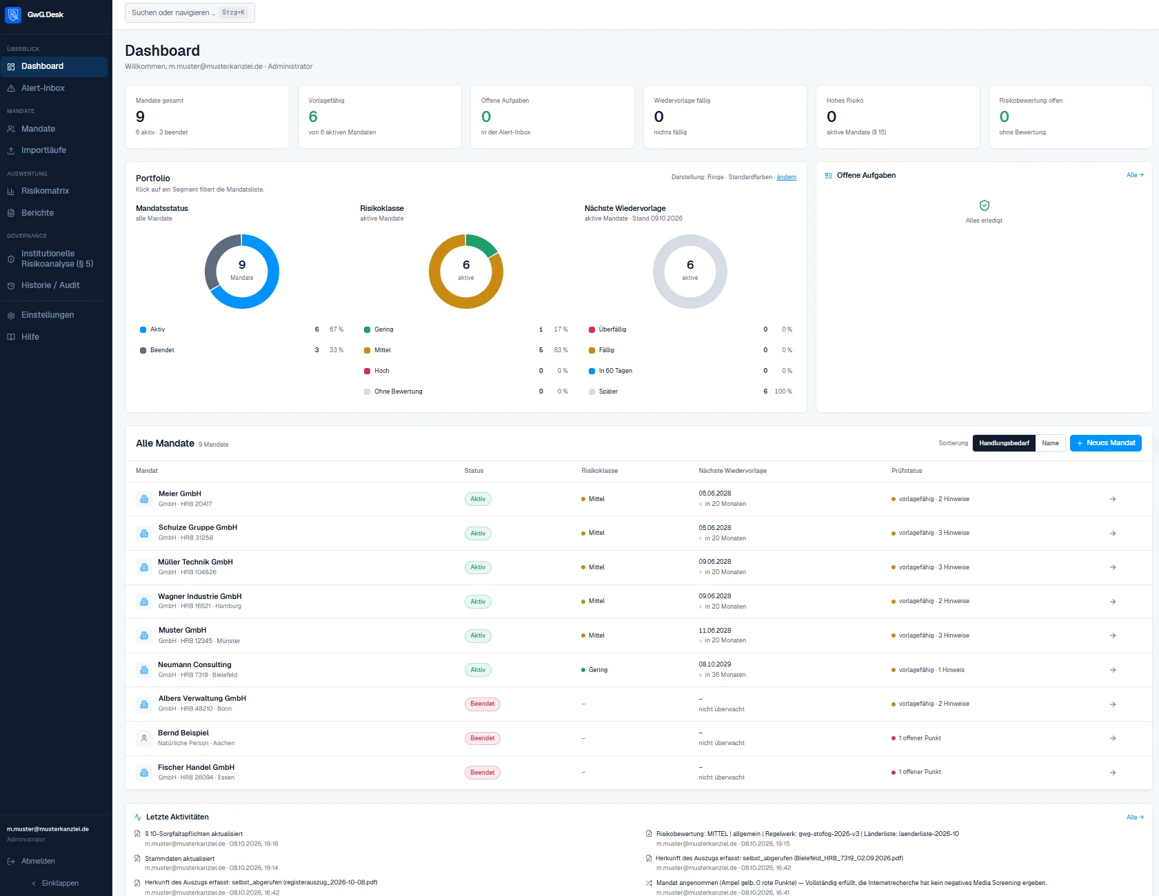Click the blue Aktiv segment of Mandatsstatus ring
This screenshot has height=896, width=1159.
click(273, 283)
